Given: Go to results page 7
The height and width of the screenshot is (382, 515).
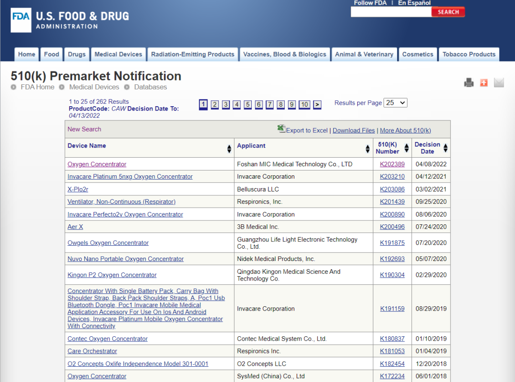Looking at the screenshot, I should pos(269,105).
